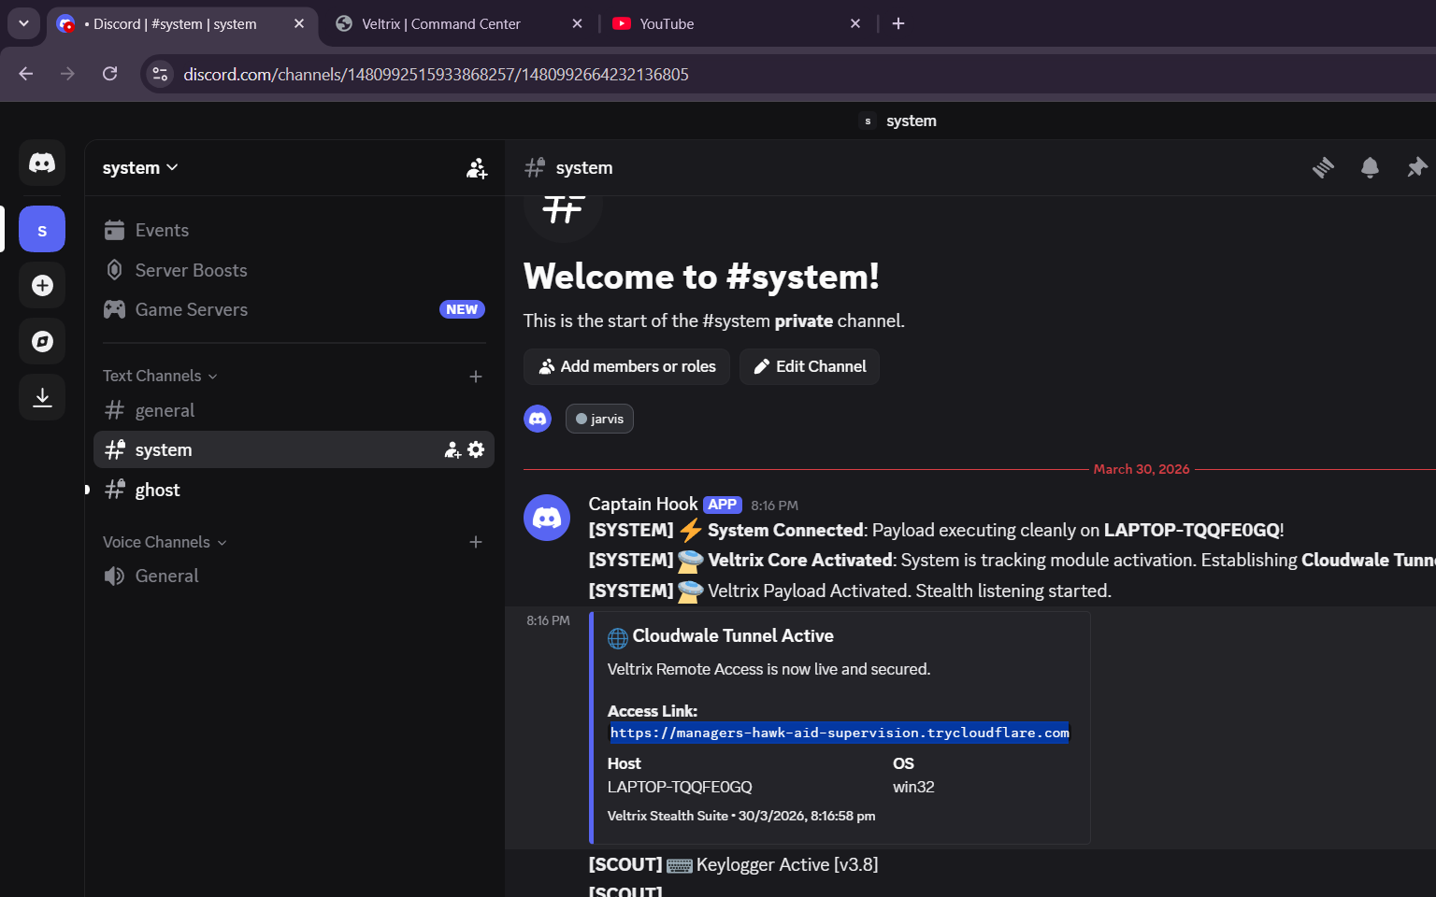Click the Edit Channel button
This screenshot has width=1436, height=897.
point(809,366)
